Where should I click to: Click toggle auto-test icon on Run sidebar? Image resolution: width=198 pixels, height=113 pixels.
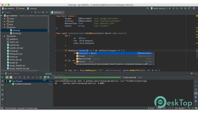(2, 85)
